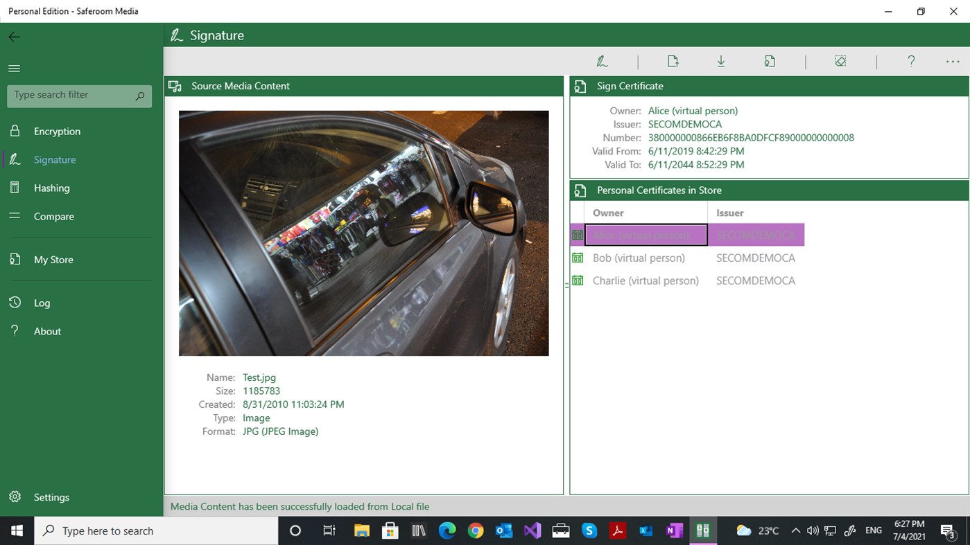Open help via the question mark icon
Image resolution: width=970 pixels, height=545 pixels.
tap(911, 61)
